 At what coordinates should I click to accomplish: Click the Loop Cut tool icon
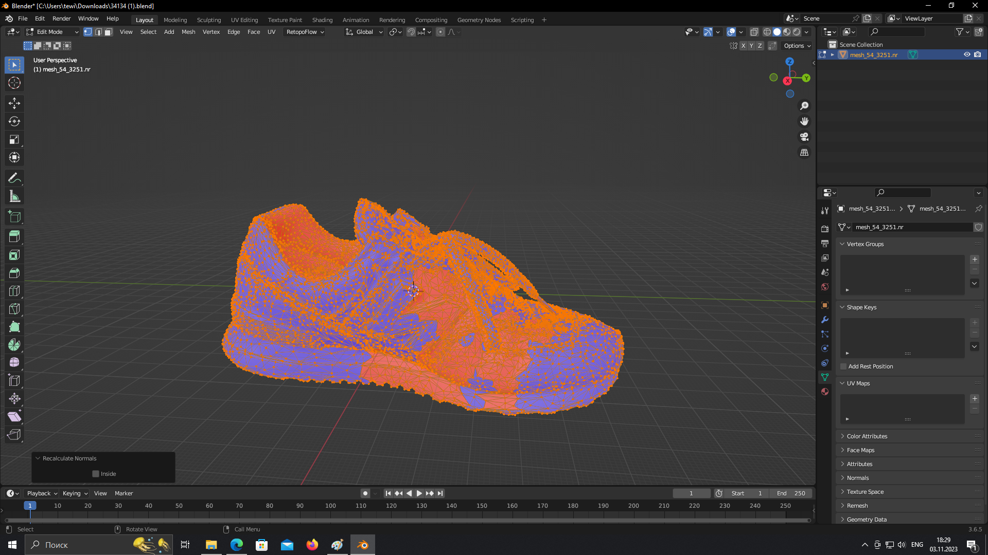pos(14,291)
